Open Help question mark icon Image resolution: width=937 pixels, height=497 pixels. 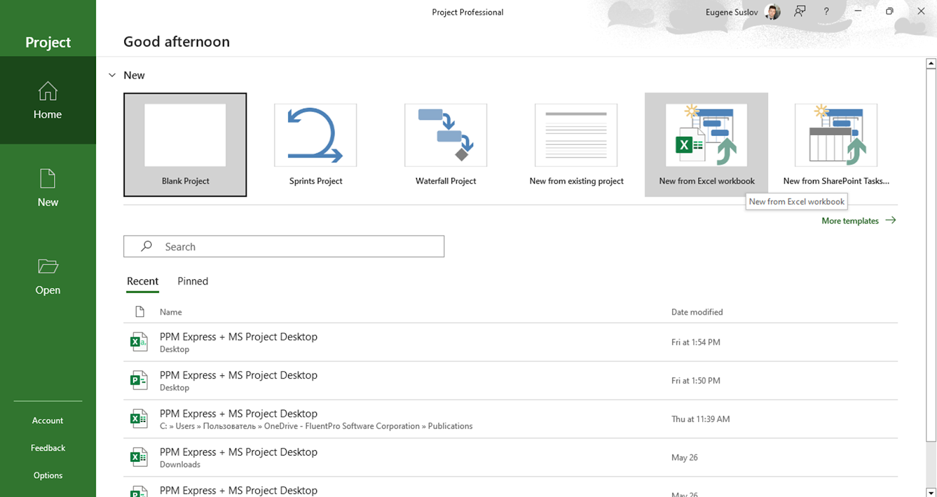(x=826, y=11)
